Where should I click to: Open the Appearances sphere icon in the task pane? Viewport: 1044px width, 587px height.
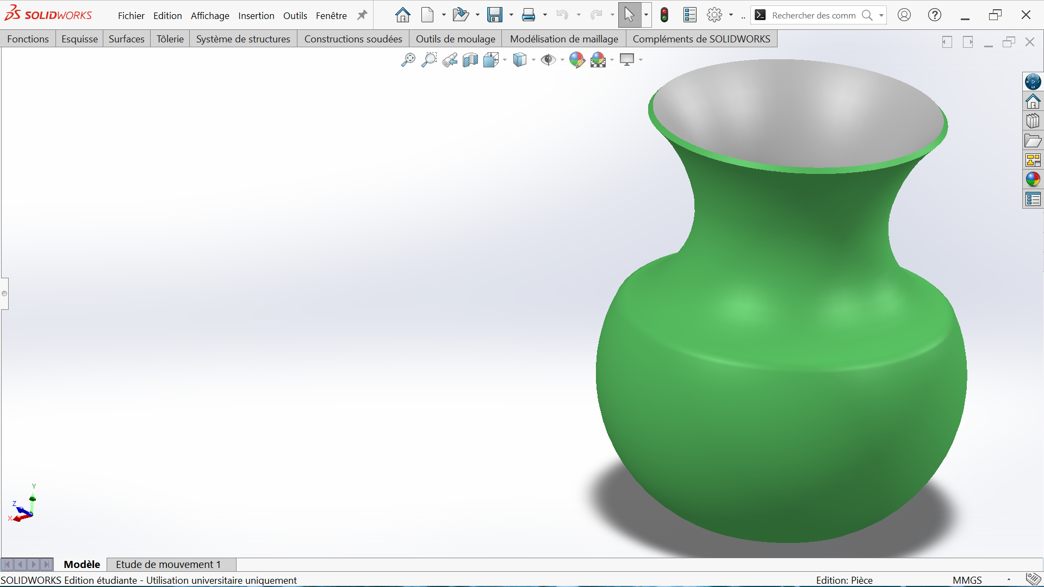[1033, 179]
